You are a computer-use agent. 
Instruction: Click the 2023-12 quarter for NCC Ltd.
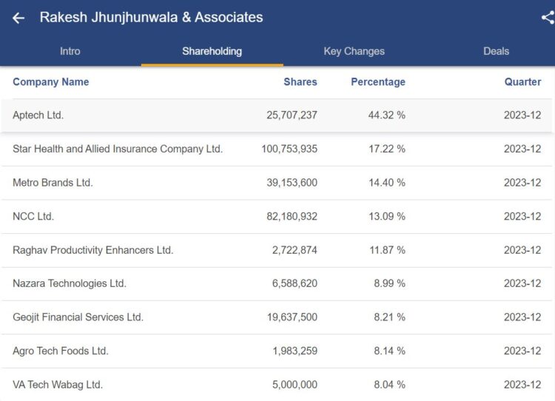click(522, 216)
